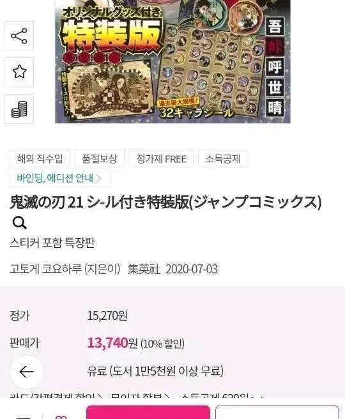Open author link 고토게 코요하루
This screenshot has height=419, width=345.
45,269
